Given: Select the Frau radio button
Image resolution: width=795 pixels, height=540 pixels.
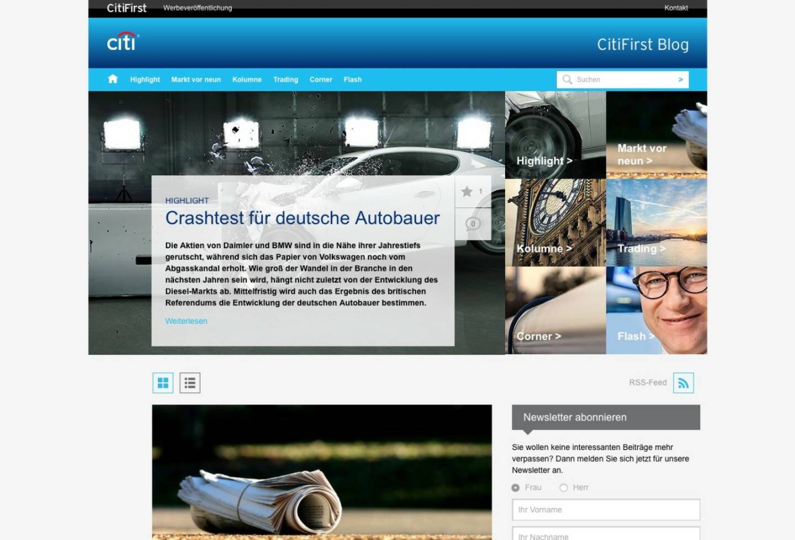Looking at the screenshot, I should click(x=516, y=488).
